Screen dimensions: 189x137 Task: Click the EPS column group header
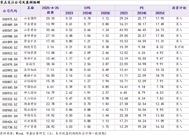(87, 8)
